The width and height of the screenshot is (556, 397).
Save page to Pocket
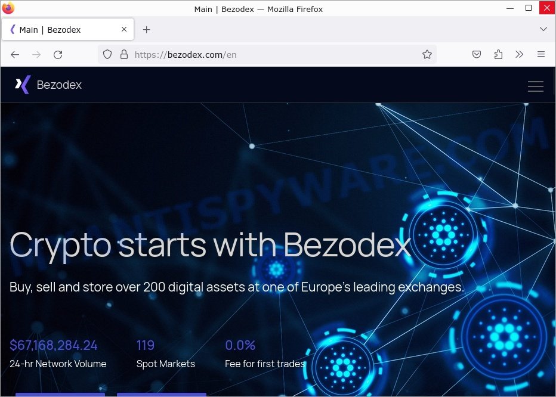(x=477, y=54)
